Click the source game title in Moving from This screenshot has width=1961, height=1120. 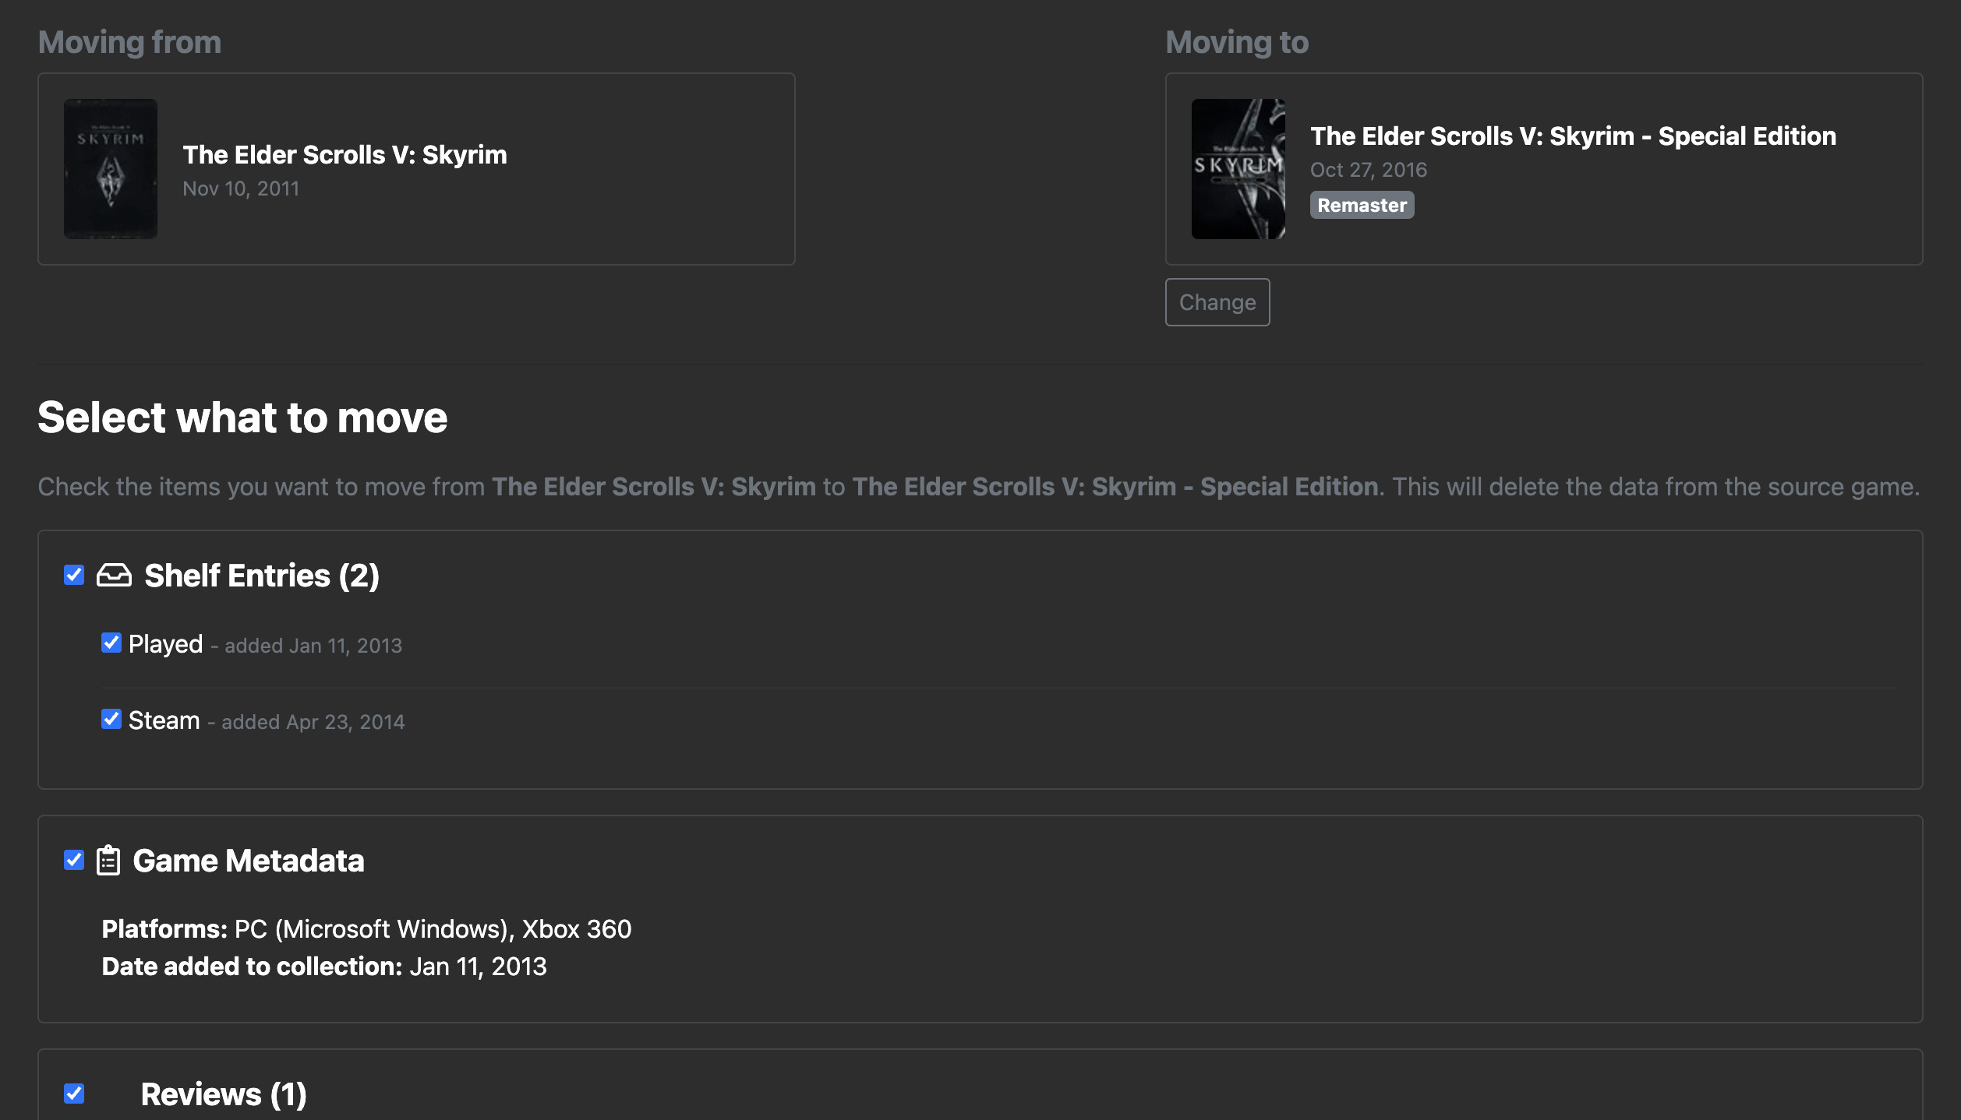[x=344, y=155]
